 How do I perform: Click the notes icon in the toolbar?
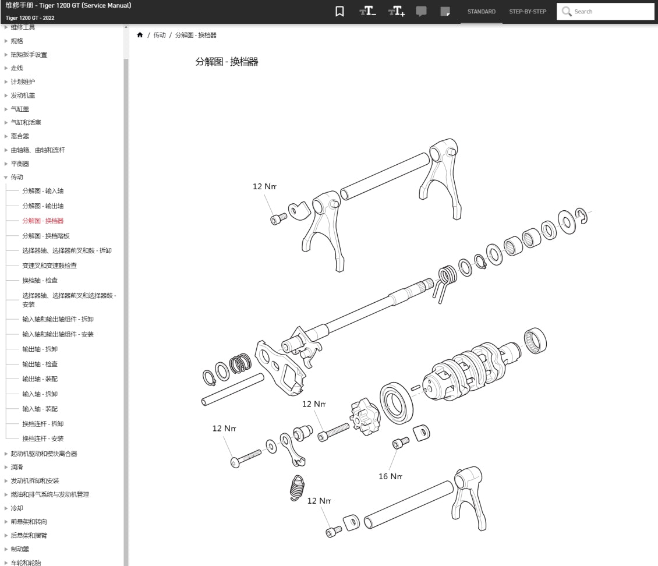point(445,11)
